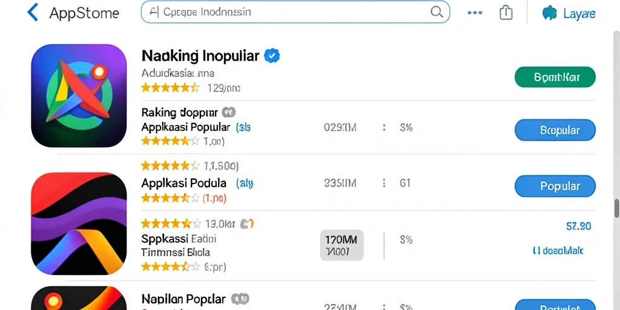This screenshot has width=620, height=310.
Task: Click the vertical dots beside 2351M
Action: (383, 183)
